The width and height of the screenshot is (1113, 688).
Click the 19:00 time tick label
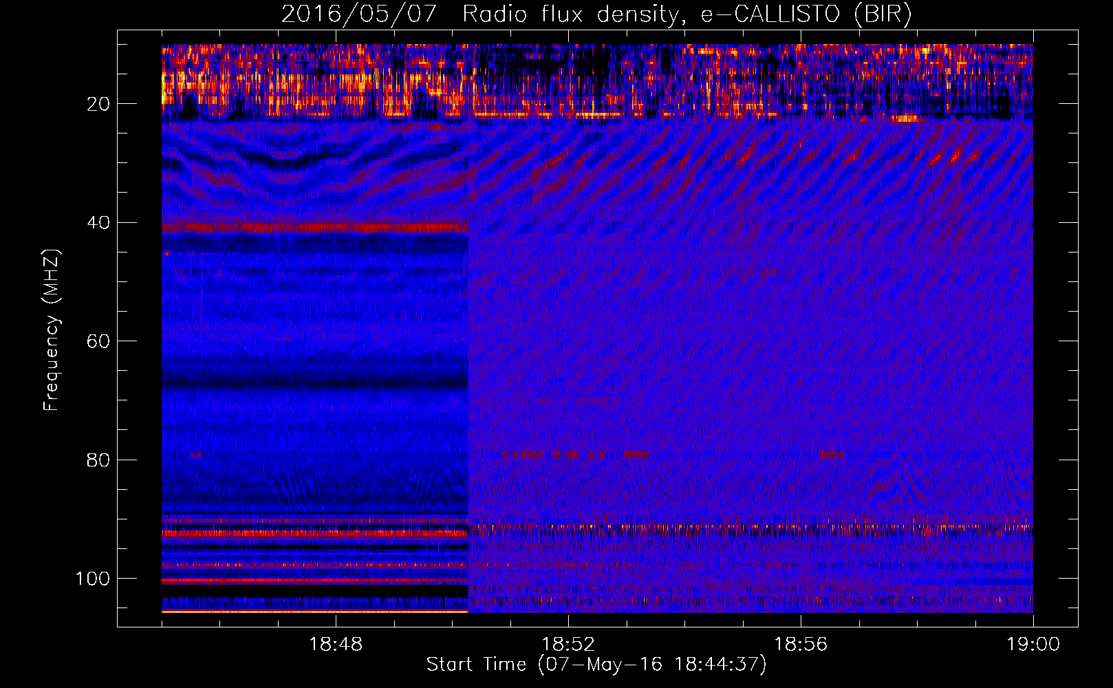[x=1033, y=645]
